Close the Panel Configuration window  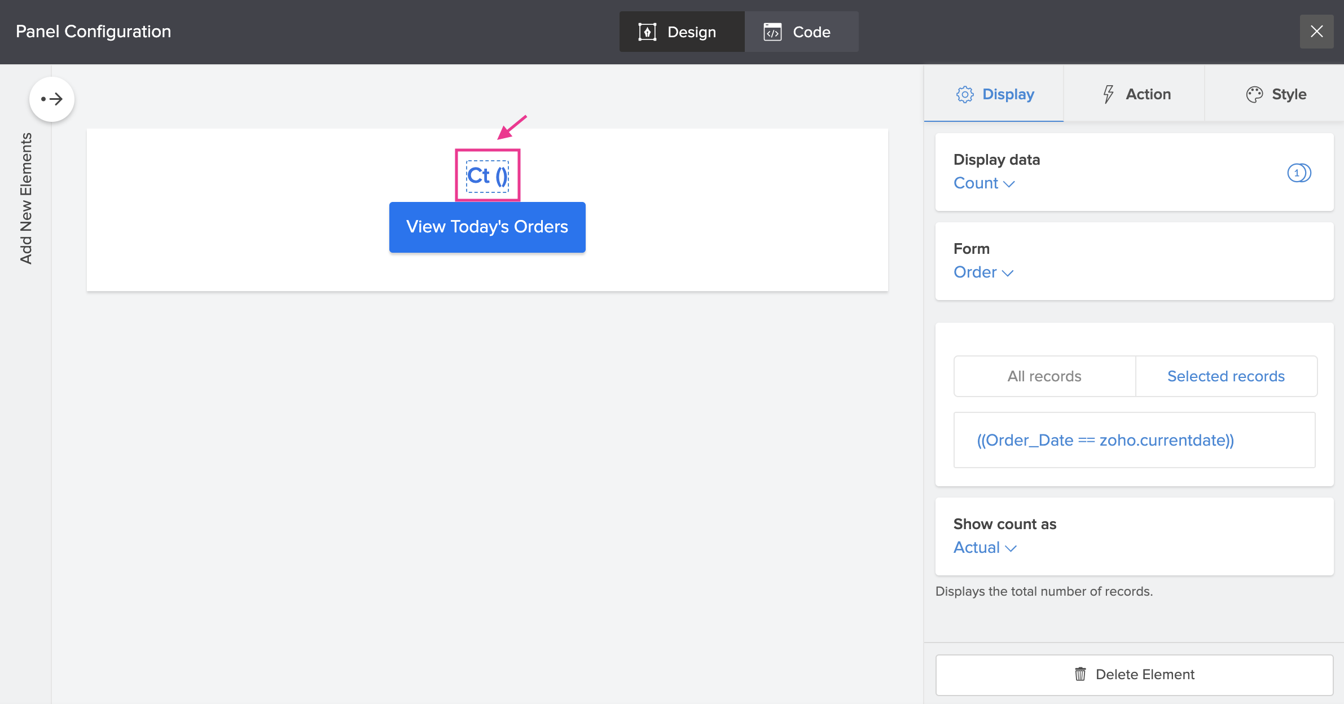click(1316, 32)
